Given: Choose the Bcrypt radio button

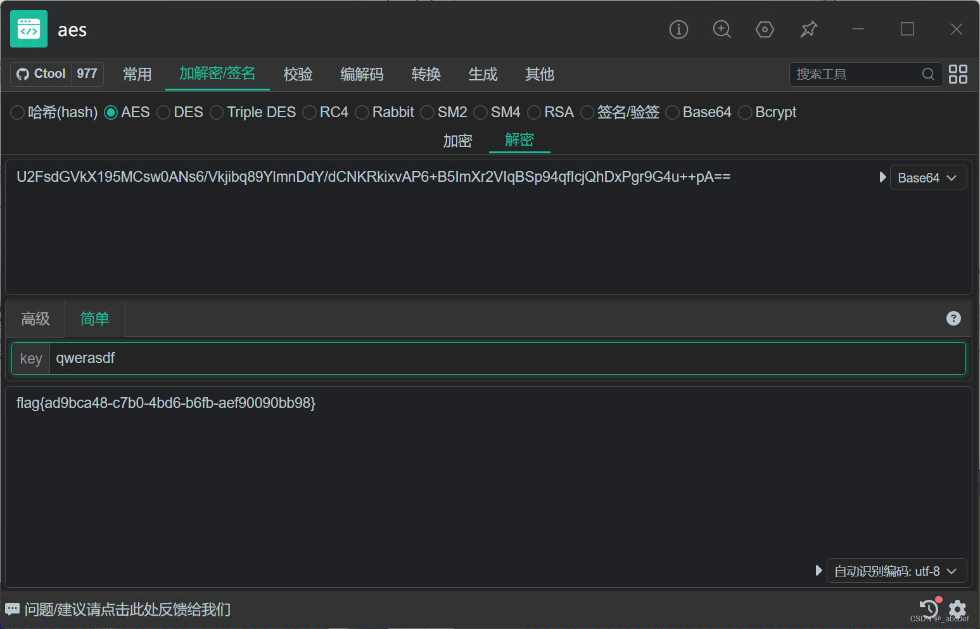Looking at the screenshot, I should 745,113.
